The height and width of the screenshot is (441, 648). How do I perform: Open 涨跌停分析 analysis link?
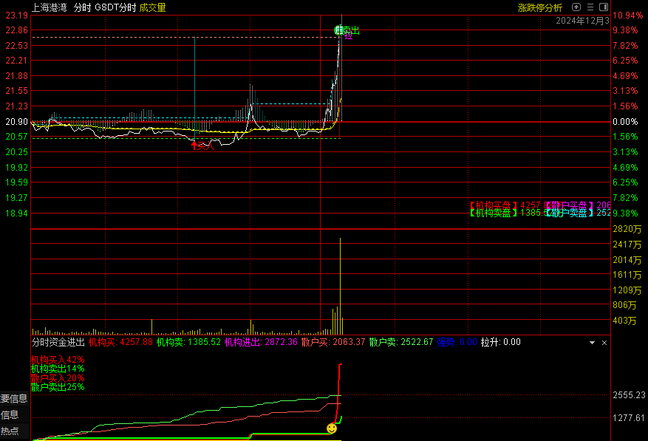click(x=540, y=7)
